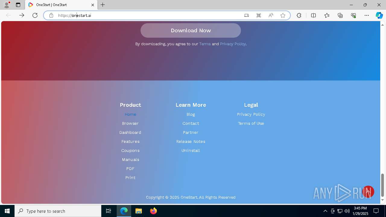Image resolution: width=386 pixels, height=217 pixels.
Task: Open Browser essentials heart icon
Action: [x=353, y=15]
